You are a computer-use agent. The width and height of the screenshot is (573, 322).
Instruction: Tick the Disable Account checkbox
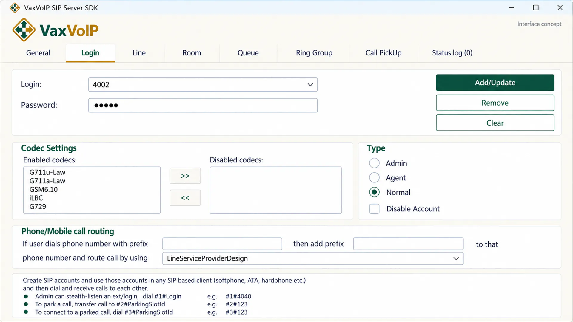click(x=374, y=209)
